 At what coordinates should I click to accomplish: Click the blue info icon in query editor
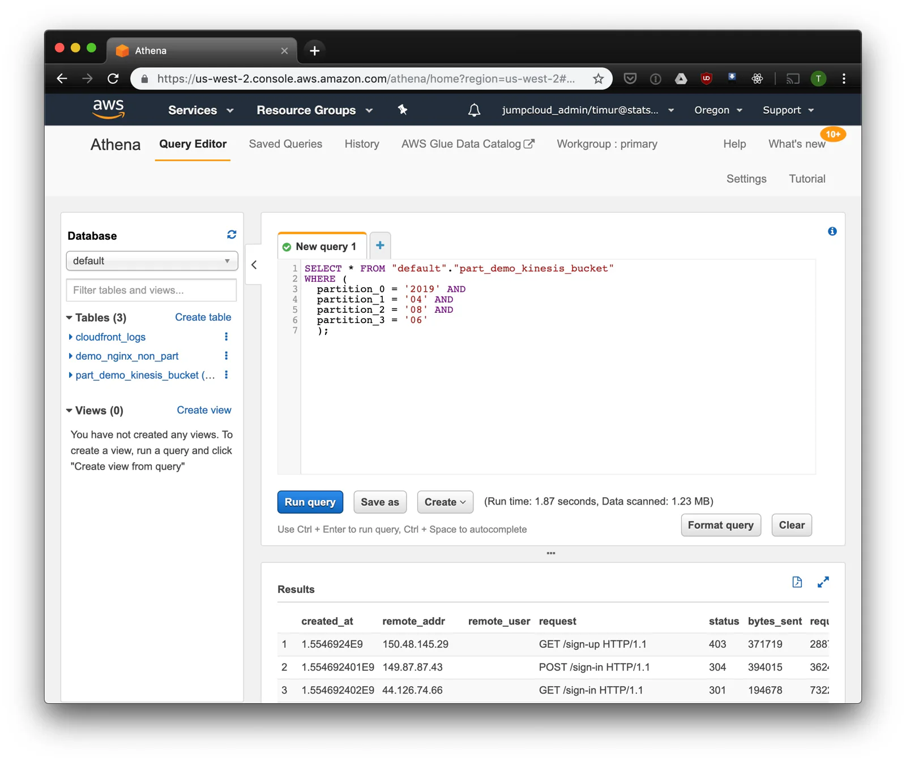click(x=832, y=231)
